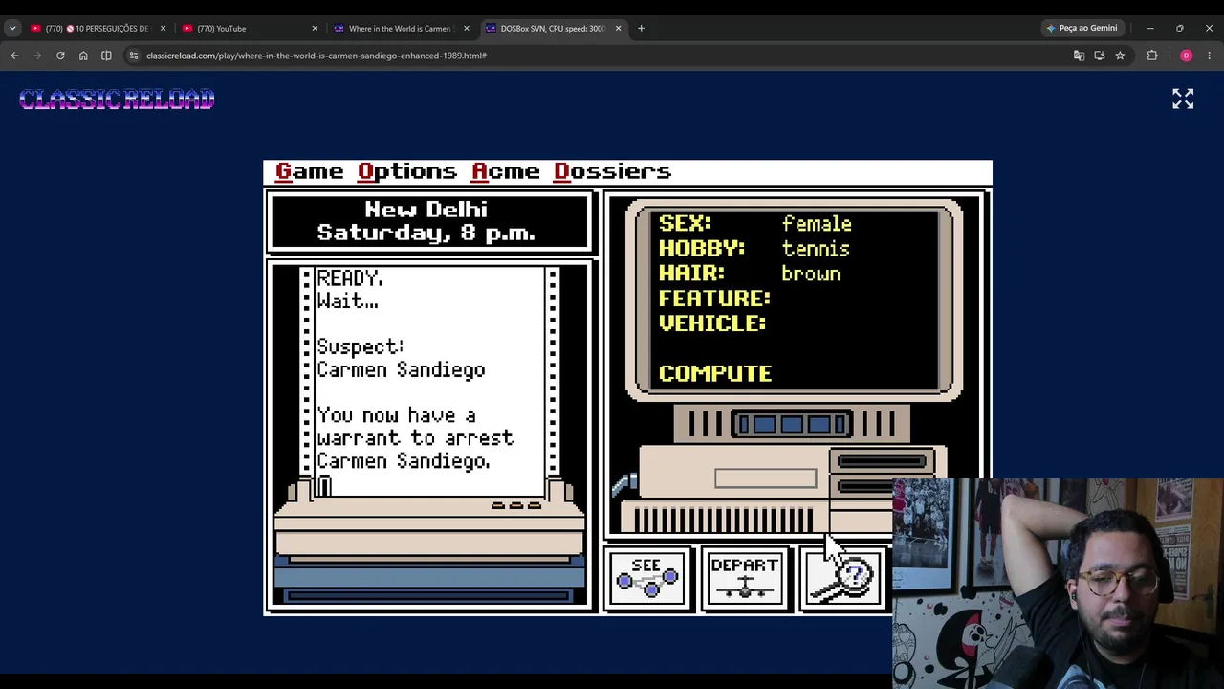Select the HAIR field on the computer
1224x689 pixels.
point(691,274)
